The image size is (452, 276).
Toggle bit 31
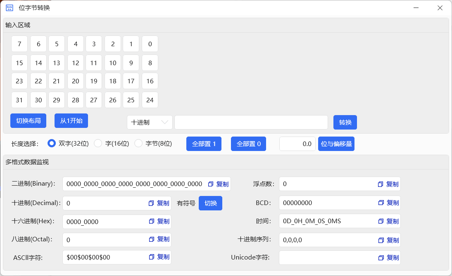[19, 100]
